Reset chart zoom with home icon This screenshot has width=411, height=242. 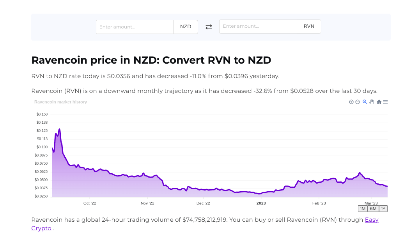click(379, 102)
